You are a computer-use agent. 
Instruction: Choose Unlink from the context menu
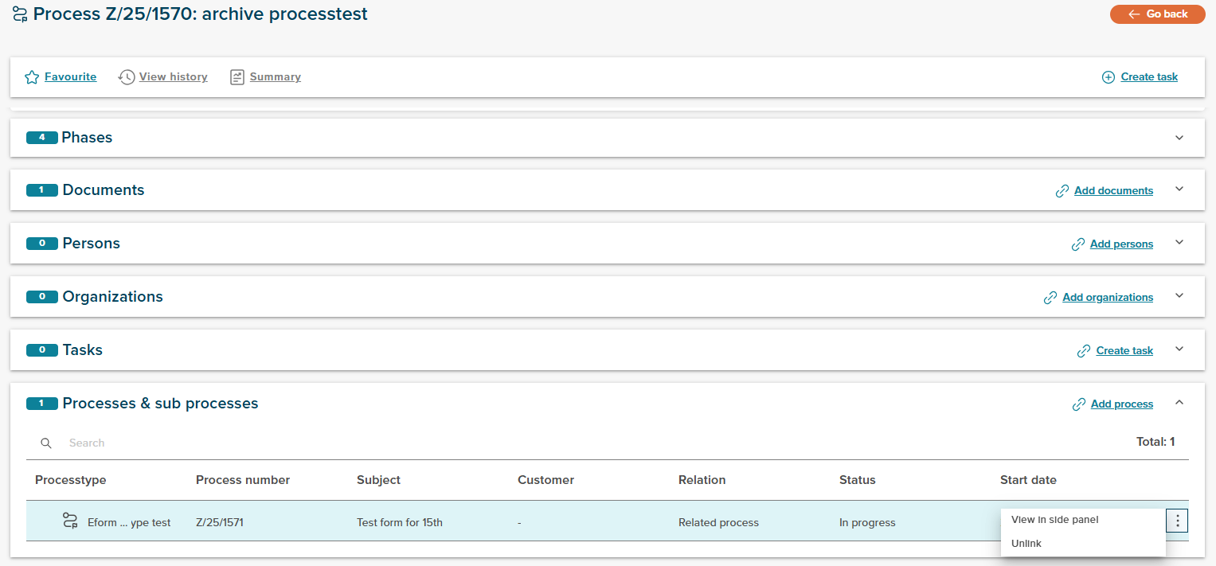tap(1026, 544)
